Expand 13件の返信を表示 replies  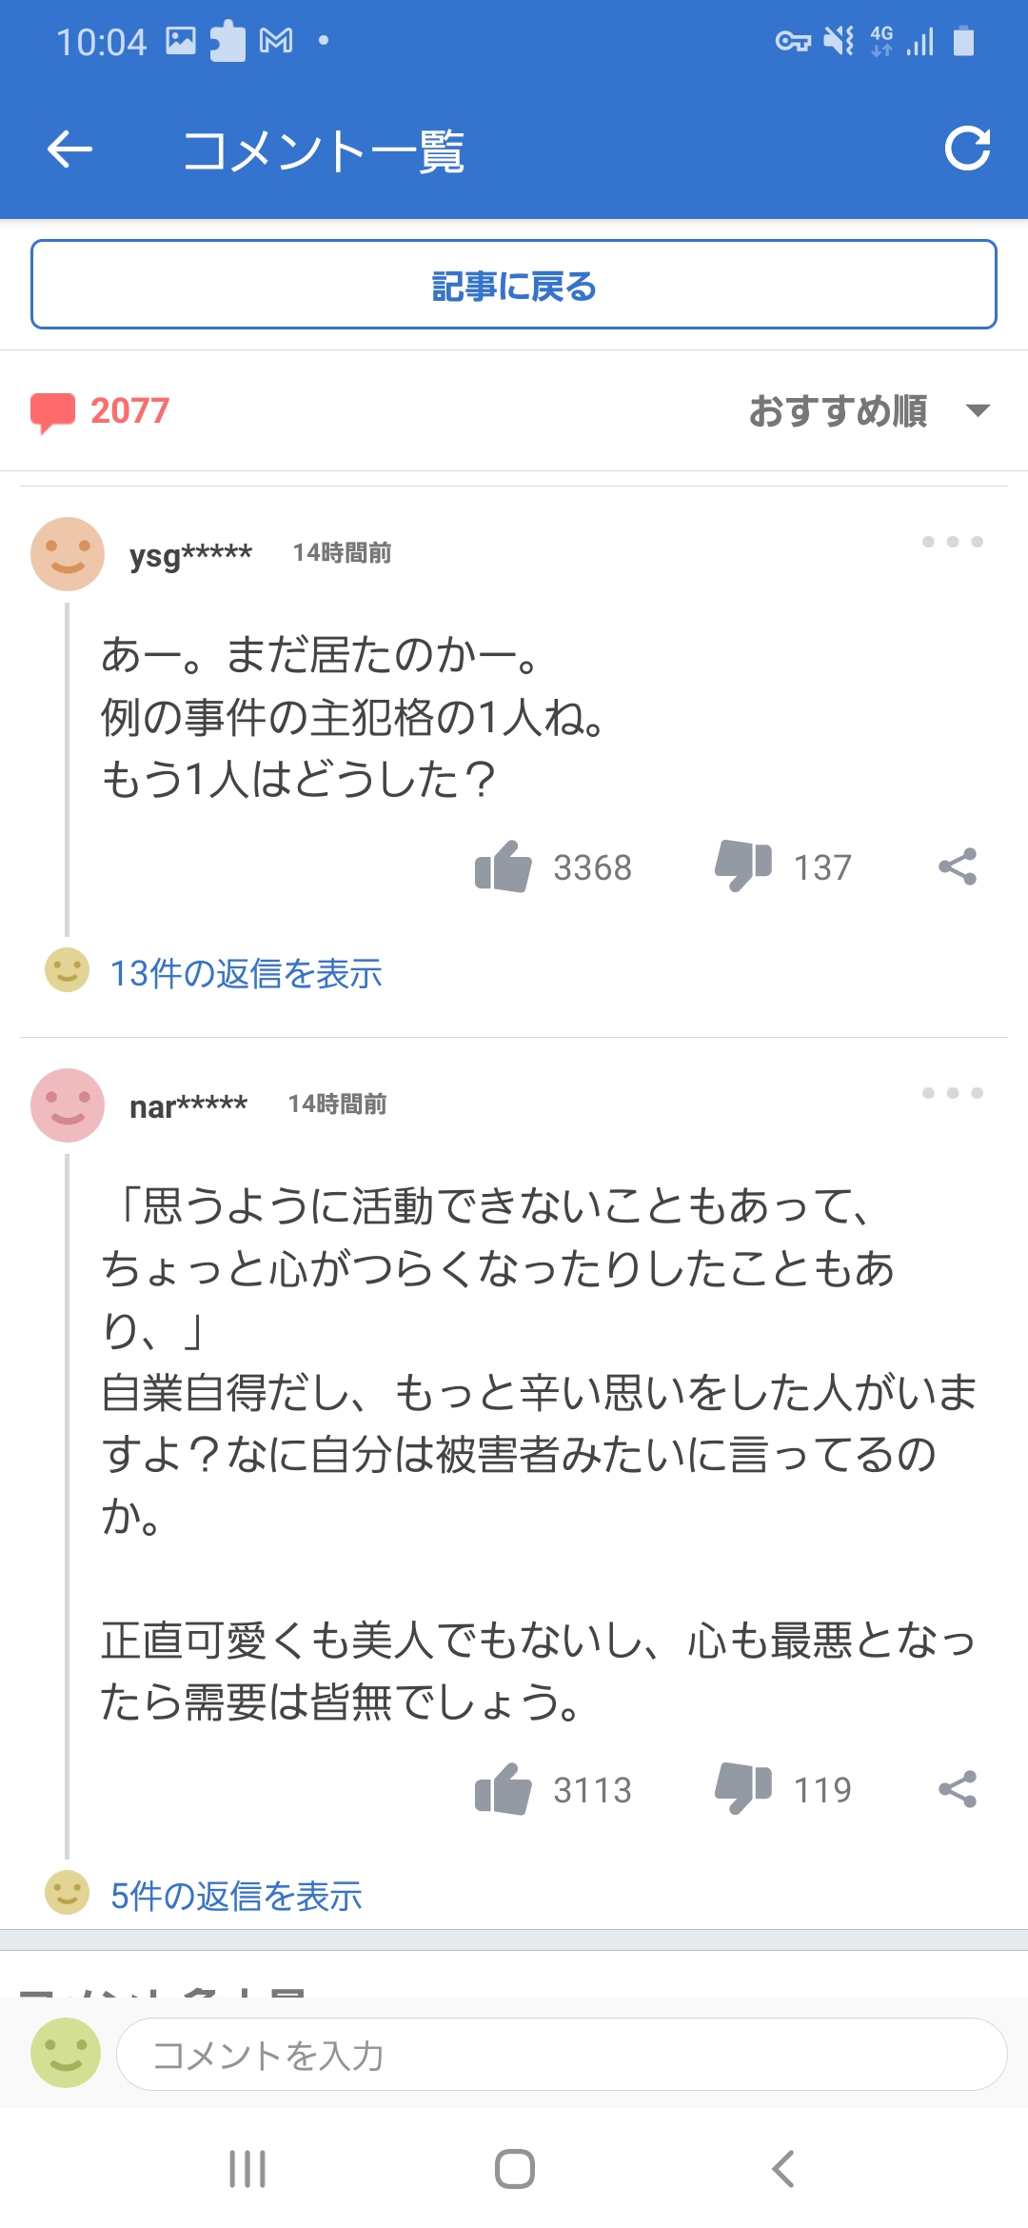pyautogui.click(x=246, y=973)
